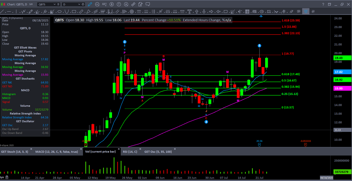Select the grid drawing tool
Screen dimensions: 352x181
[x=247, y=11]
